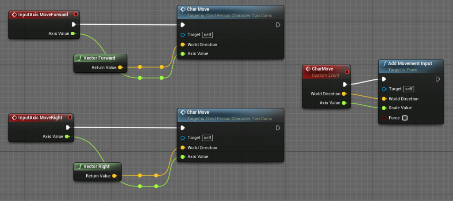The image size is (453, 201).
Task: Click Axis Value output pin on CharMove event
Action: (x=344, y=103)
